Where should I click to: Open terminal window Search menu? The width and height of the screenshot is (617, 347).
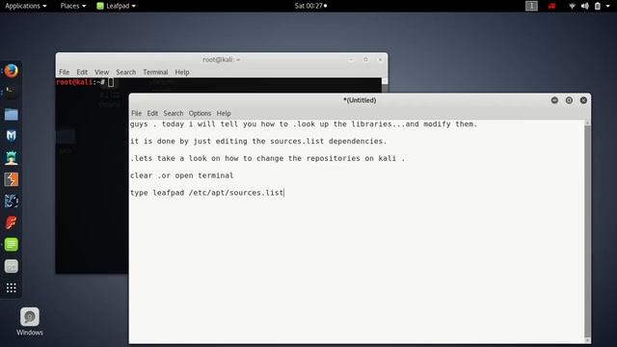126,72
